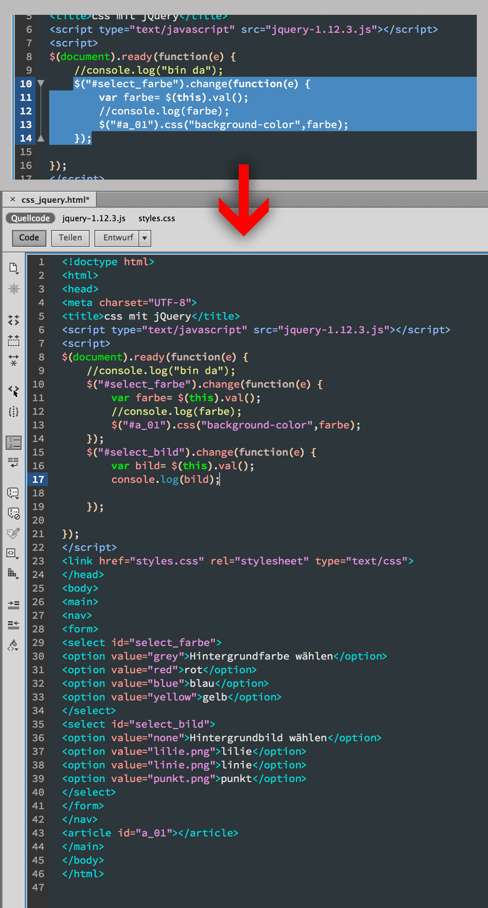Click the fold end triangle at line 14
This screenshot has height=908, width=488.
click(41, 138)
